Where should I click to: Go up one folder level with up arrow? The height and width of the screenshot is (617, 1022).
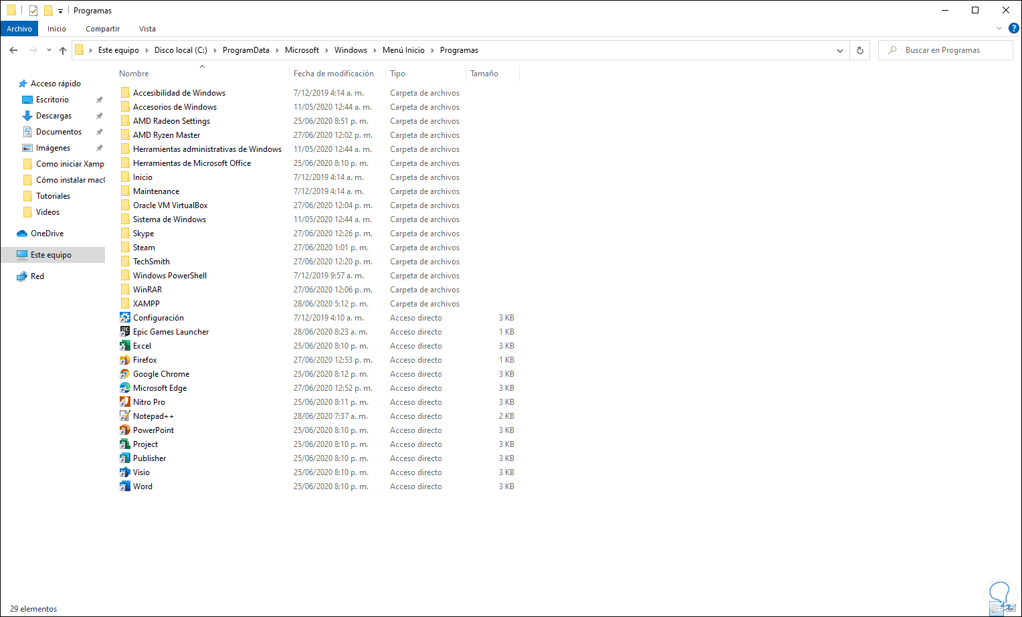[x=63, y=50]
